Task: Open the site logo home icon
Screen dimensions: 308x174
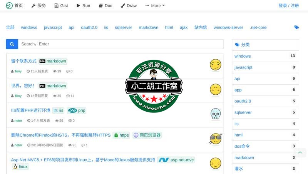Action: 9,6
